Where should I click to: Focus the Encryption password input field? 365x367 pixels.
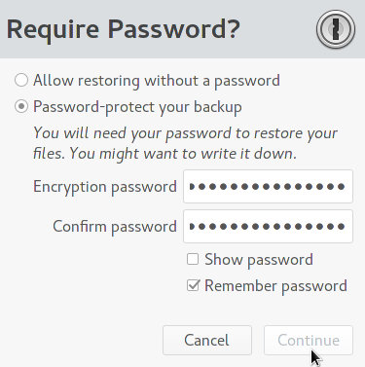pos(268,186)
